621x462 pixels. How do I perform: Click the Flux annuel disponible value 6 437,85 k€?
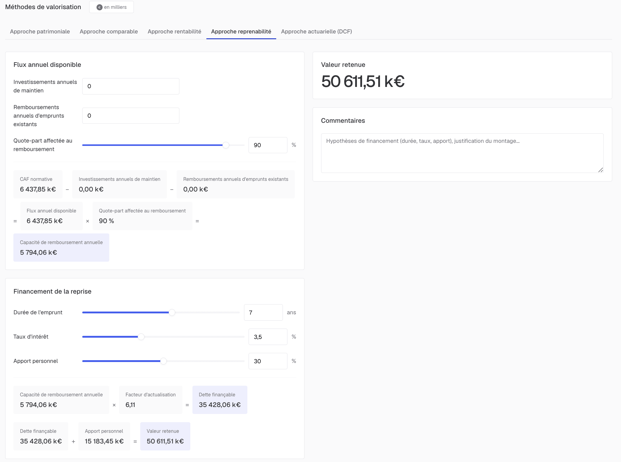click(x=45, y=221)
